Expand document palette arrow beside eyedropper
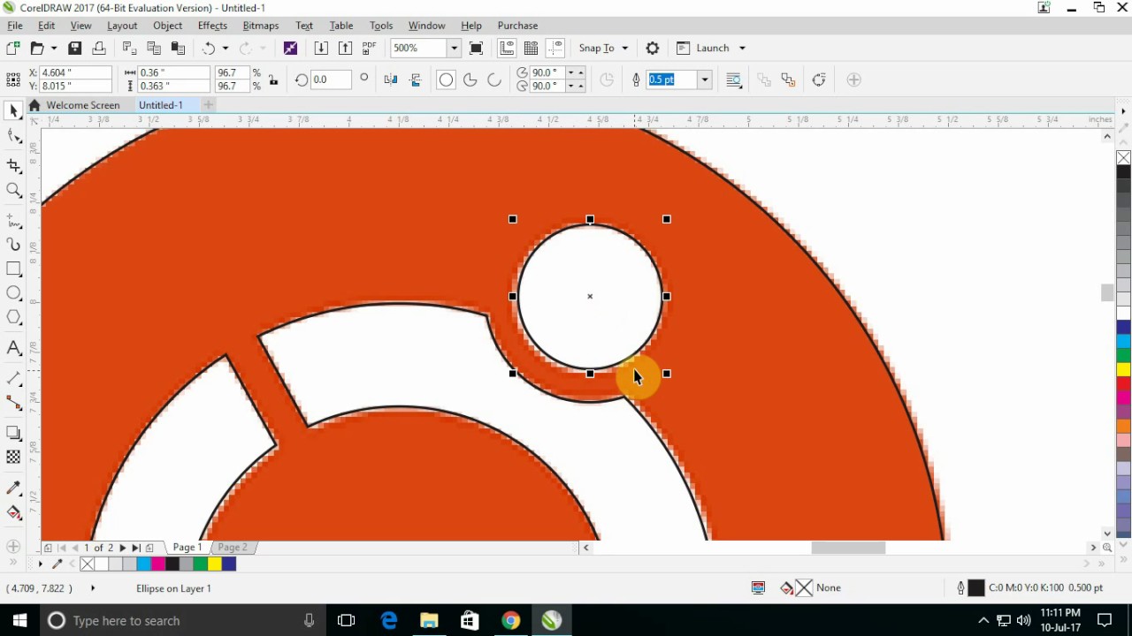Screen dimensions: 1132x636 [x=40, y=564]
